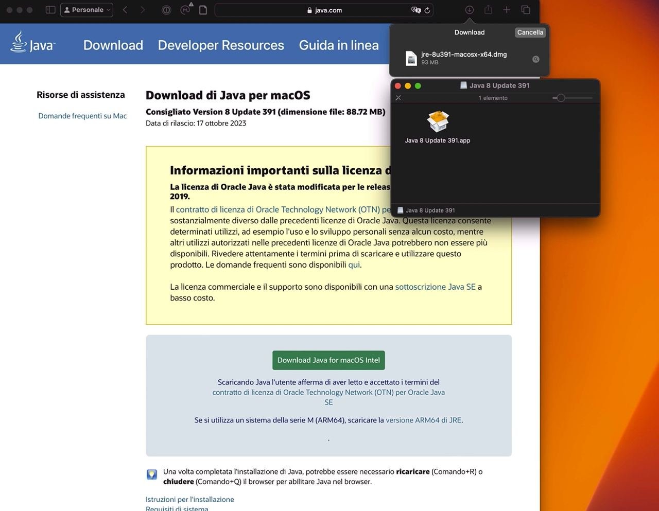This screenshot has height=511, width=659.
Task: Open the contratto di licenza OTN link in yellow box
Action: [283, 209]
